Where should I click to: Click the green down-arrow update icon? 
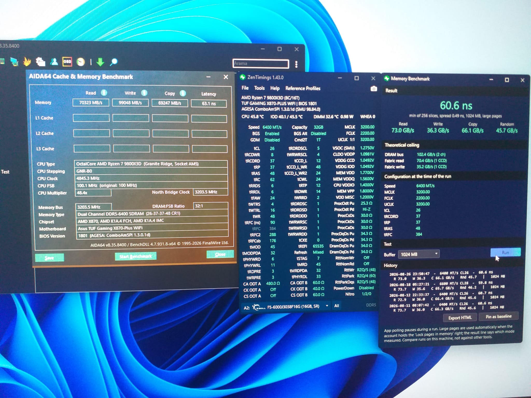click(100, 62)
